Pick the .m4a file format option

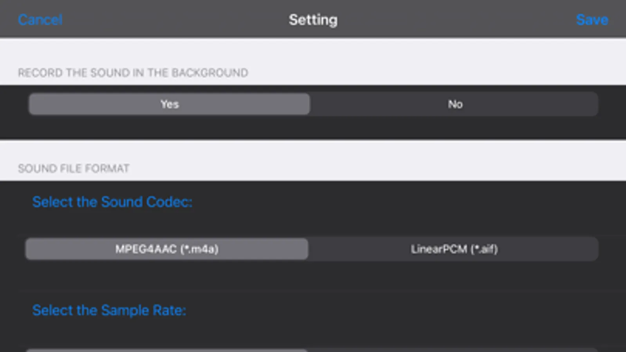[167, 249]
